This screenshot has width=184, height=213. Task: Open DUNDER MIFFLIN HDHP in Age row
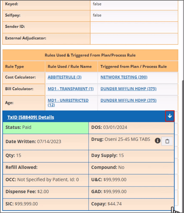coord(128,100)
